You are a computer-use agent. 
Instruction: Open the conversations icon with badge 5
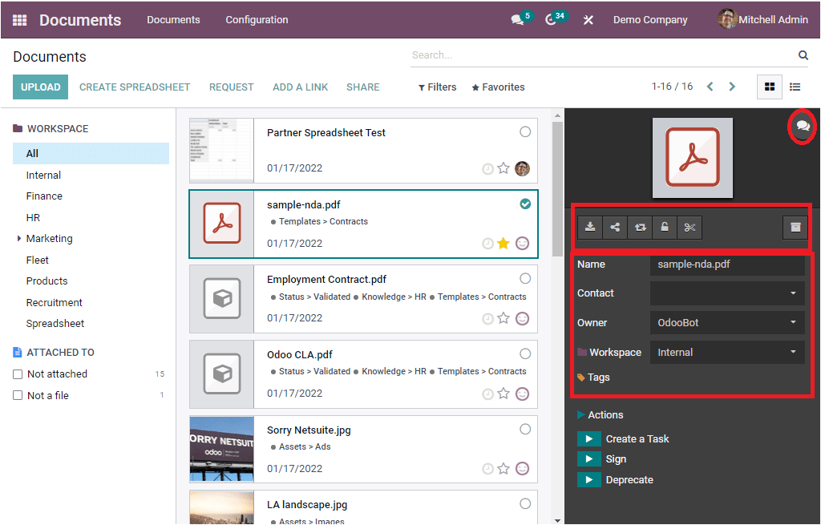tap(519, 19)
